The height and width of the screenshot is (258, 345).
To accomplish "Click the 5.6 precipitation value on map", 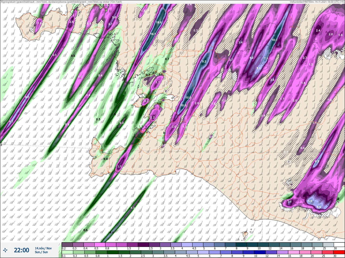I will [x=319, y=207].
